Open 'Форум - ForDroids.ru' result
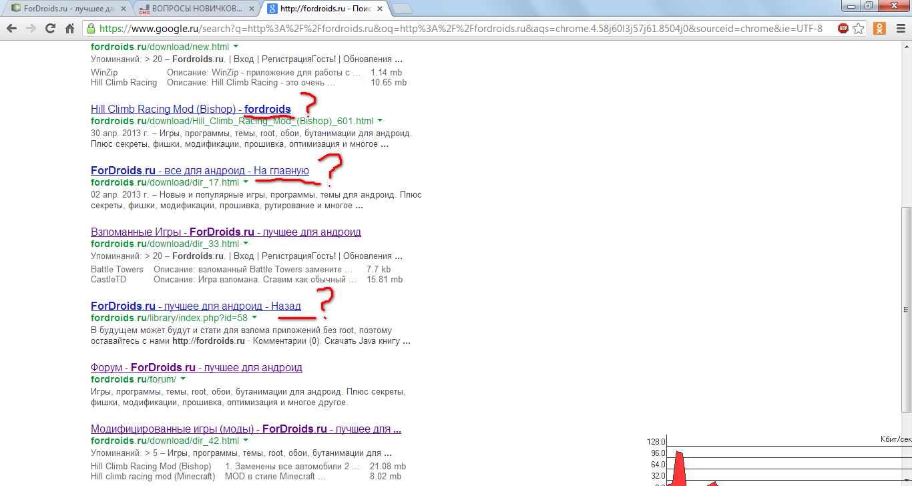This screenshot has width=912, height=486. tap(196, 367)
